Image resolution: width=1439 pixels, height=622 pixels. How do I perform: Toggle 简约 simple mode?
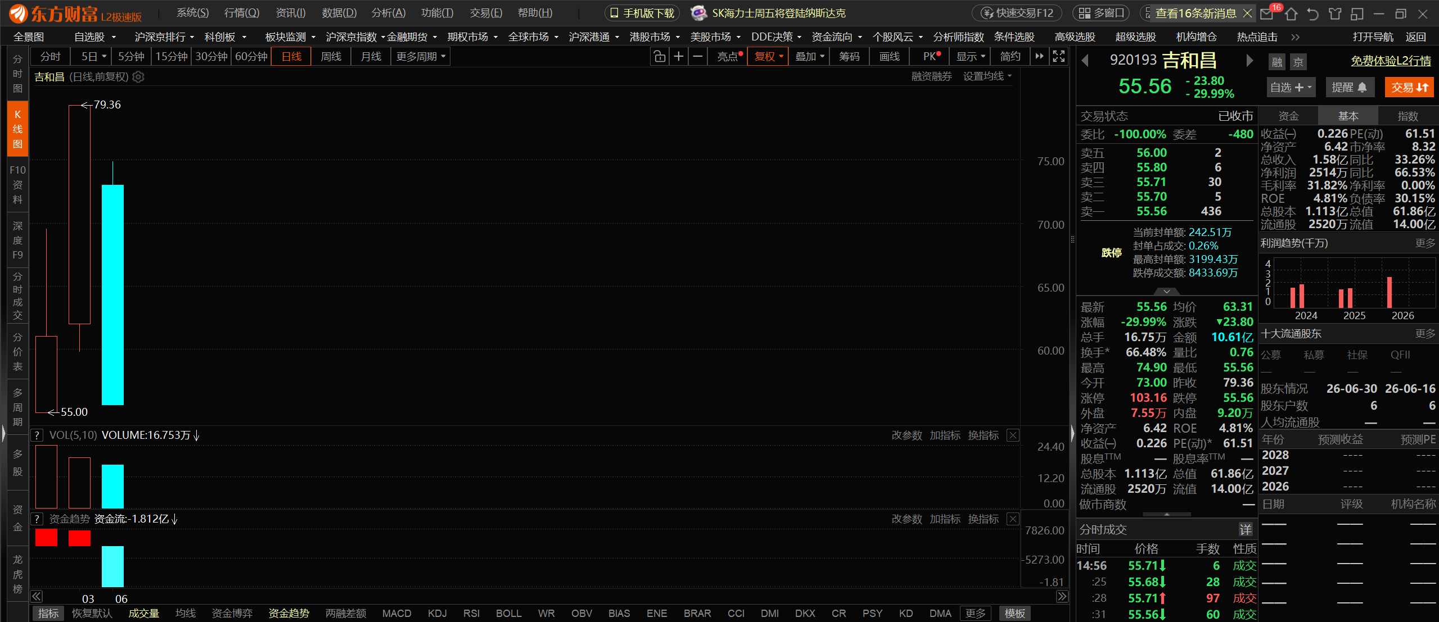pyautogui.click(x=1010, y=57)
